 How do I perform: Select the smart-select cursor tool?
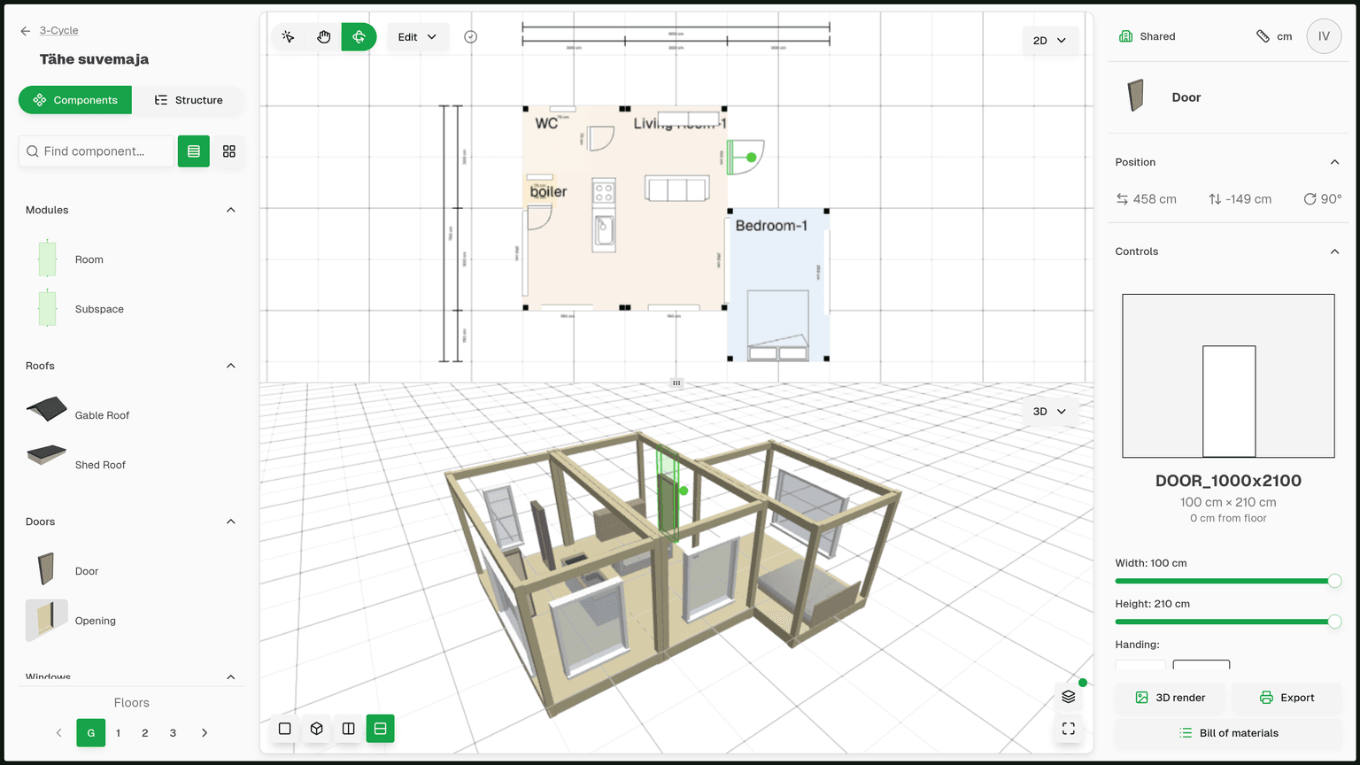[x=289, y=36]
